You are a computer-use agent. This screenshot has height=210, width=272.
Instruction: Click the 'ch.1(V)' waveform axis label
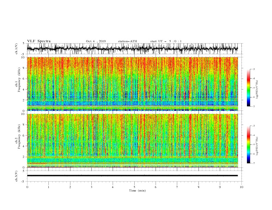click(x=16, y=49)
